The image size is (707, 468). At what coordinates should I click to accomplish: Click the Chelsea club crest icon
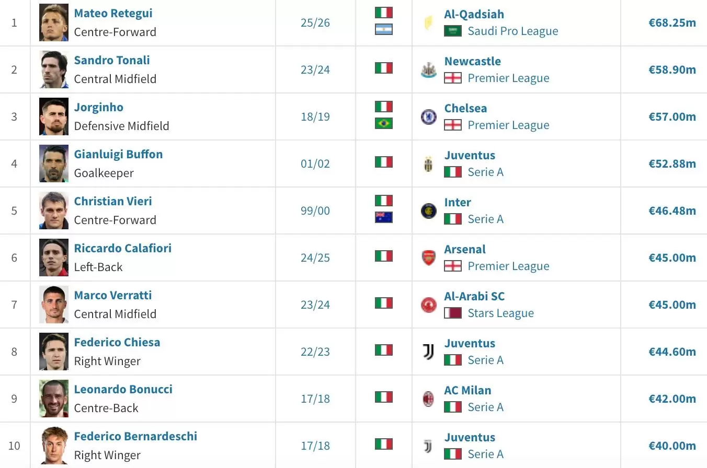click(x=428, y=116)
